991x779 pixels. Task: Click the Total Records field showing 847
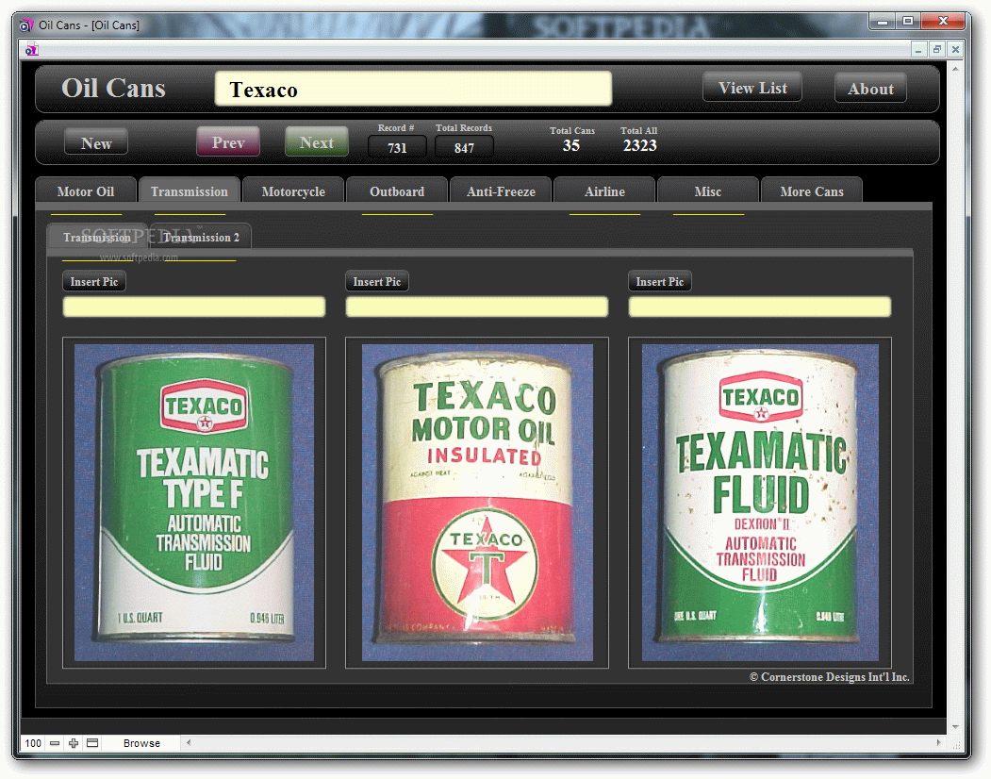click(464, 148)
